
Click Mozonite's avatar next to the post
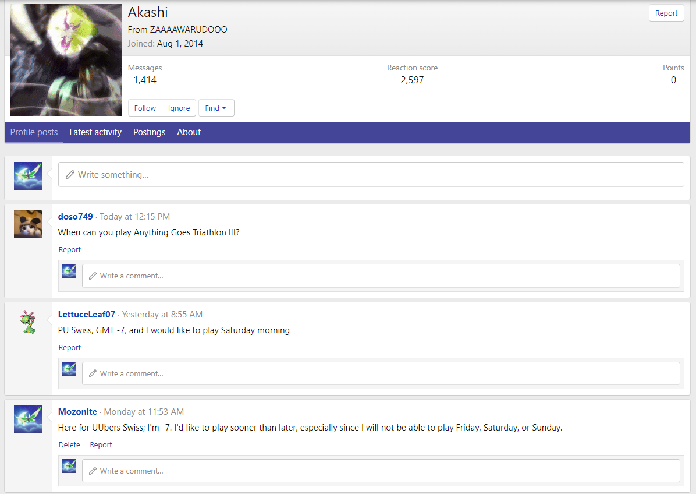point(28,419)
